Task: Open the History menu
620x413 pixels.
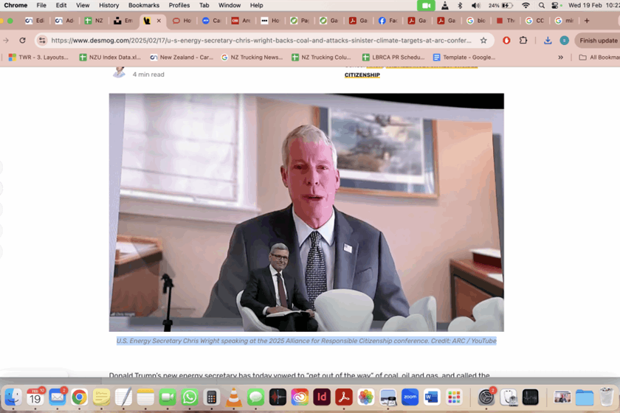Action: (x=108, y=5)
